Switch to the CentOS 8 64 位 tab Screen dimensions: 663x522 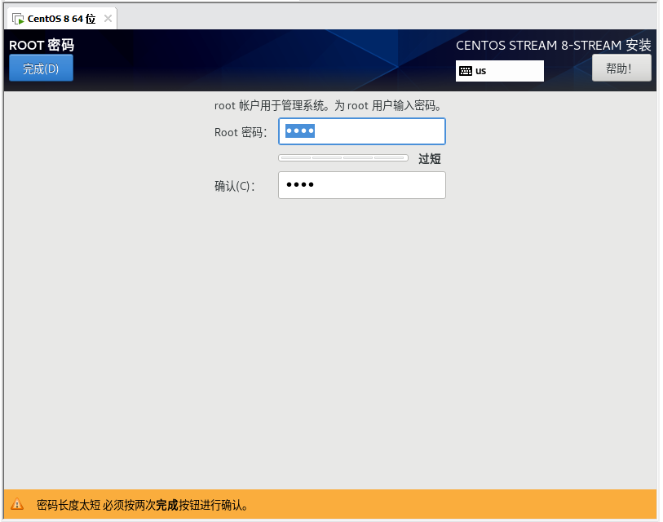[x=61, y=19]
